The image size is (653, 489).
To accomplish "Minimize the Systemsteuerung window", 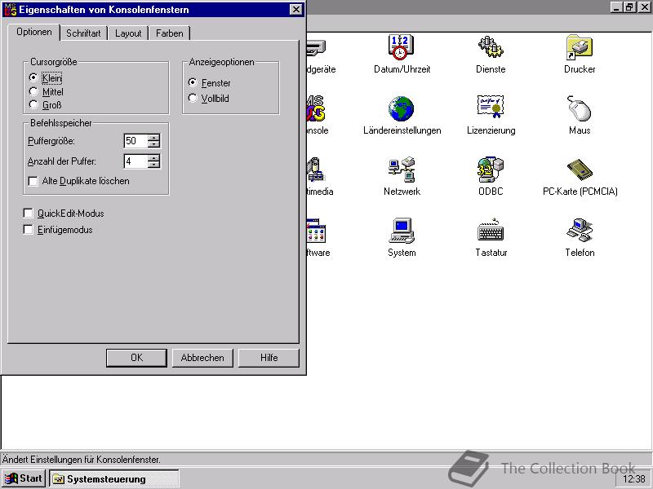I will point(617,7).
